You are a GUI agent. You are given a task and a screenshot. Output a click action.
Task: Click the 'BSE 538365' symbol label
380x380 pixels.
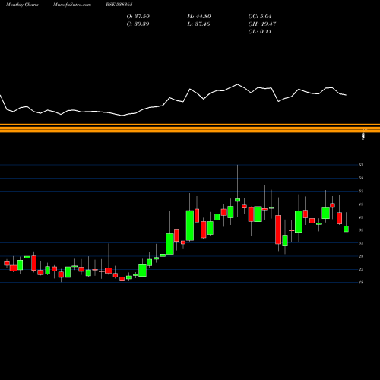click(119, 5)
